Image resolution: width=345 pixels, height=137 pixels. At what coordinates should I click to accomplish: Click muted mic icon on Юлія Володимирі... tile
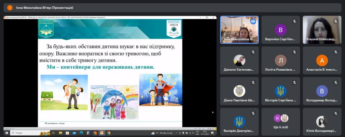pyautogui.click(x=336, y=113)
